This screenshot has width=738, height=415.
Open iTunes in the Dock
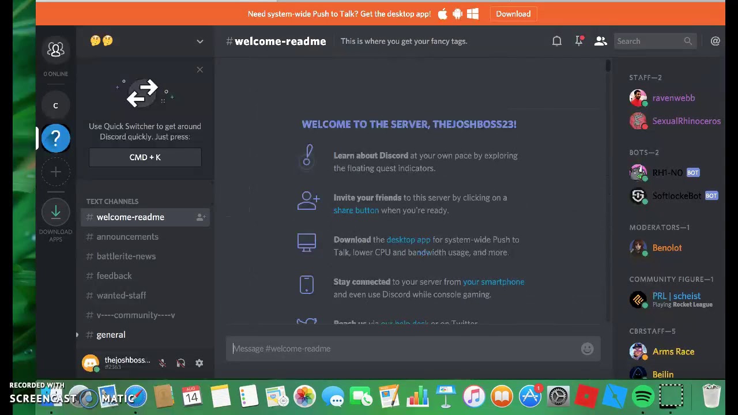[x=473, y=397]
